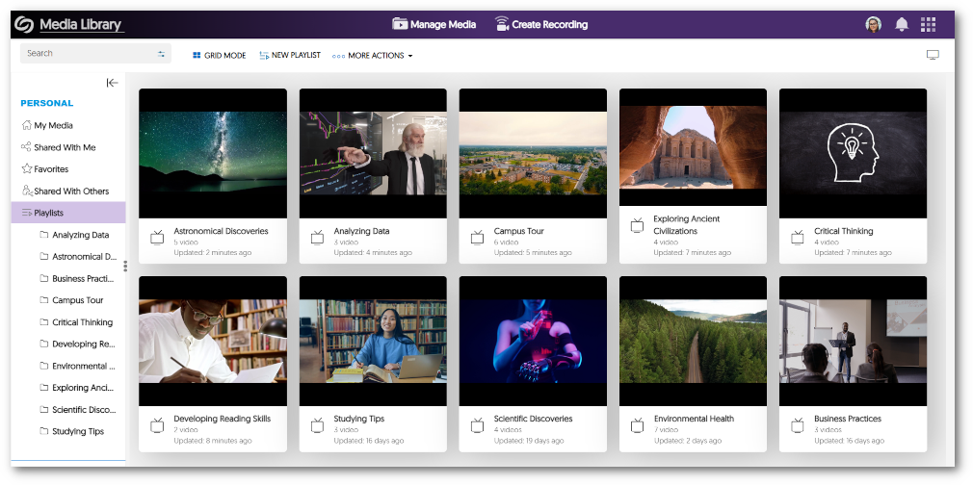This screenshot has height=485, width=973.
Task: Open Studying Tips playlist thumbnail
Action: click(x=373, y=341)
